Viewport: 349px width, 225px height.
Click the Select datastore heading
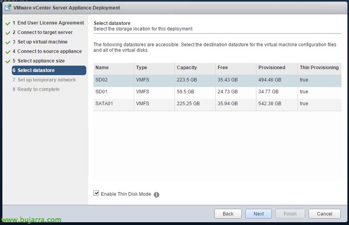pyautogui.click(x=112, y=23)
